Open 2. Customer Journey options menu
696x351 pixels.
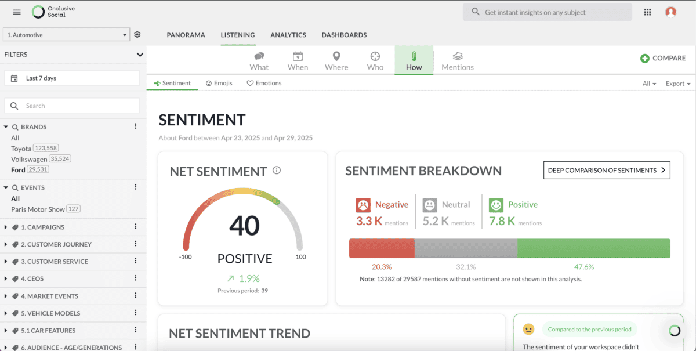point(136,244)
